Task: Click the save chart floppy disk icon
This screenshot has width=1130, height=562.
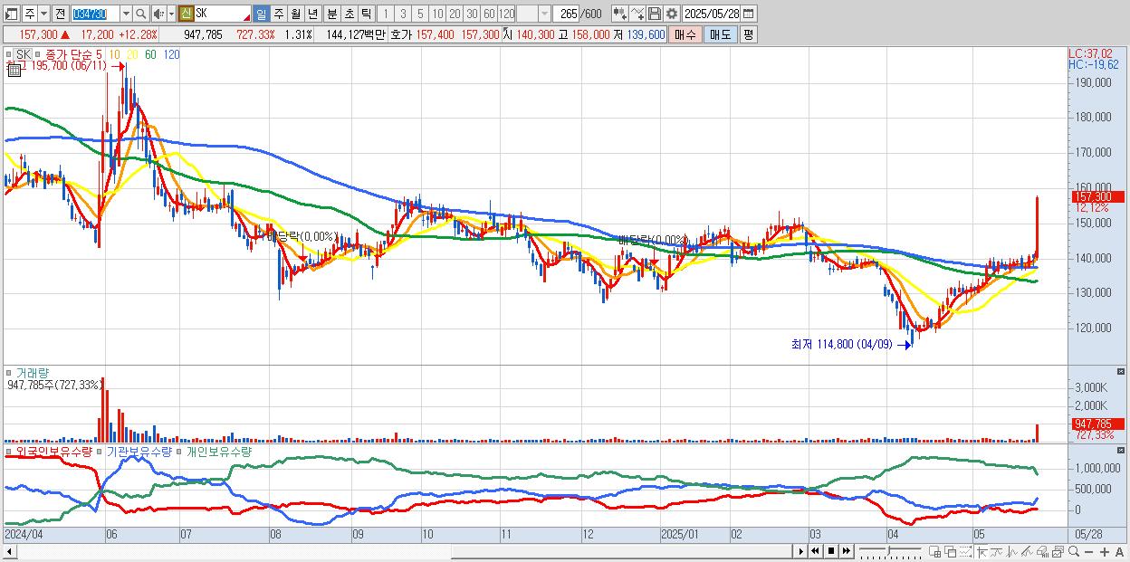Action: click(x=655, y=14)
